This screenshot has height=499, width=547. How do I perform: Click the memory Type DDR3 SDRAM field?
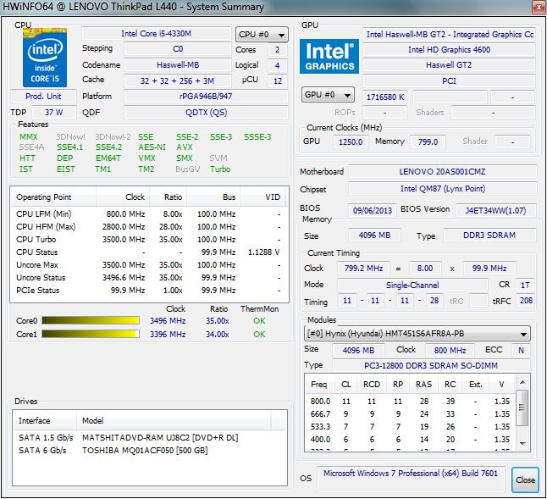coord(489,236)
